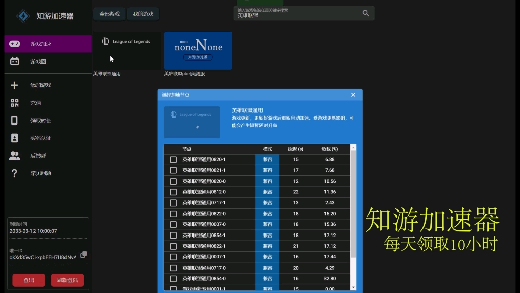Click the phone icon for 领取时长
Viewport: 520px width, 293px height.
click(14, 120)
